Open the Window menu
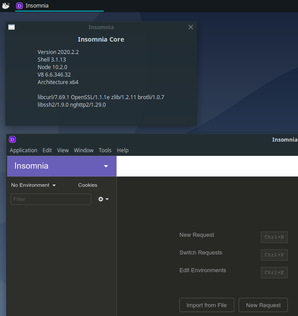This screenshot has height=316, width=298. pos(84,150)
